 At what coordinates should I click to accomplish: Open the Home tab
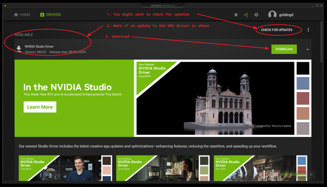coord(22,15)
